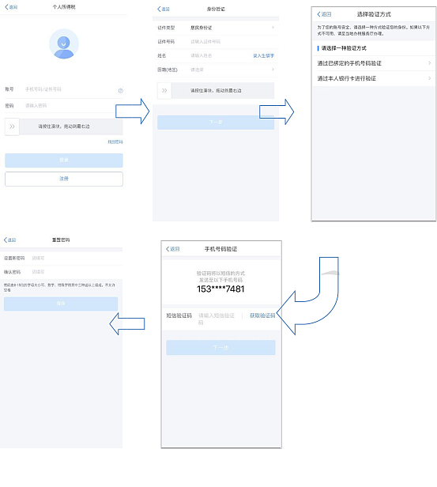Tap back arrow on 身份验证 screen
The width and height of the screenshot is (437, 487).
point(164,9)
